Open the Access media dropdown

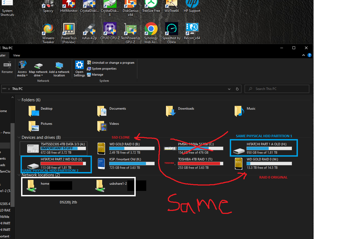tap(22, 69)
